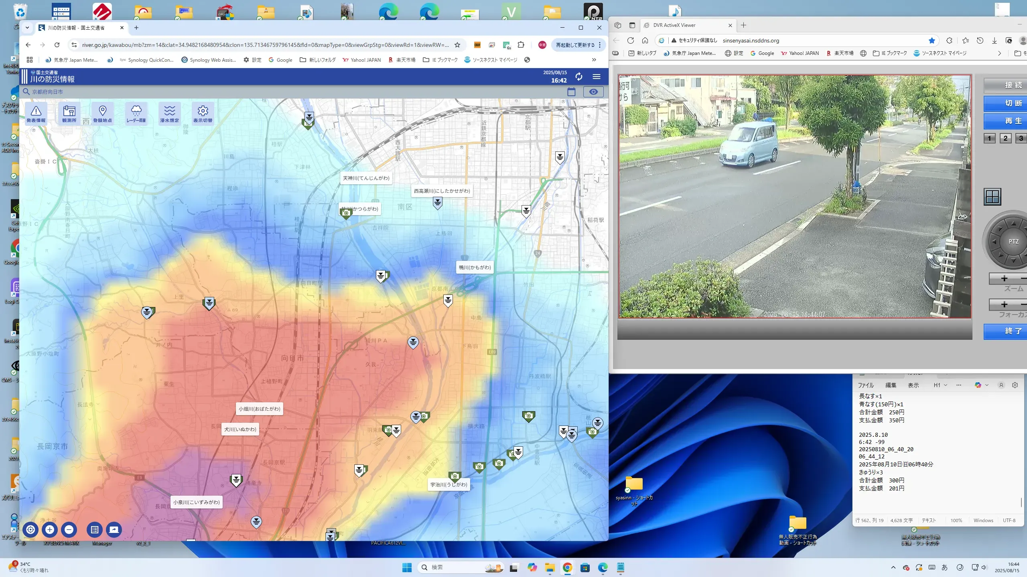Show the レーダー雨量 radar rainfall layer
The image size is (1027, 577).
pyautogui.click(x=136, y=113)
